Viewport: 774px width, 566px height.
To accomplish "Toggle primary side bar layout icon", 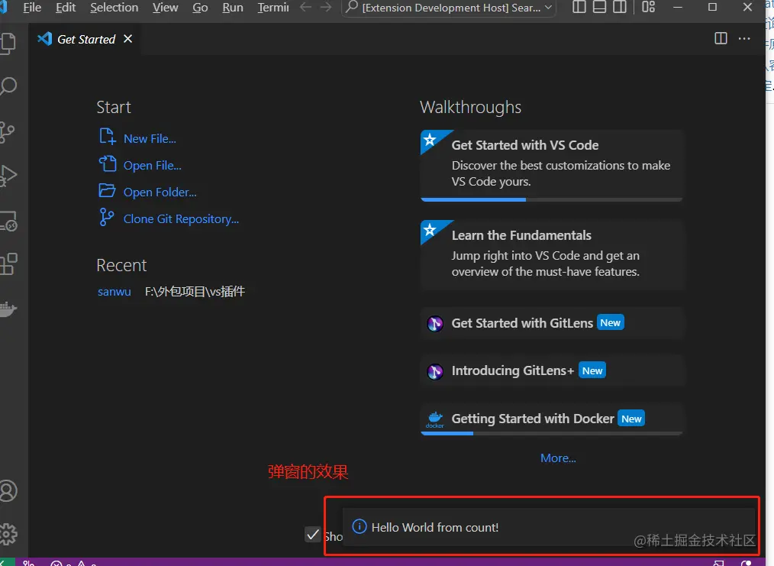I will coord(579,7).
